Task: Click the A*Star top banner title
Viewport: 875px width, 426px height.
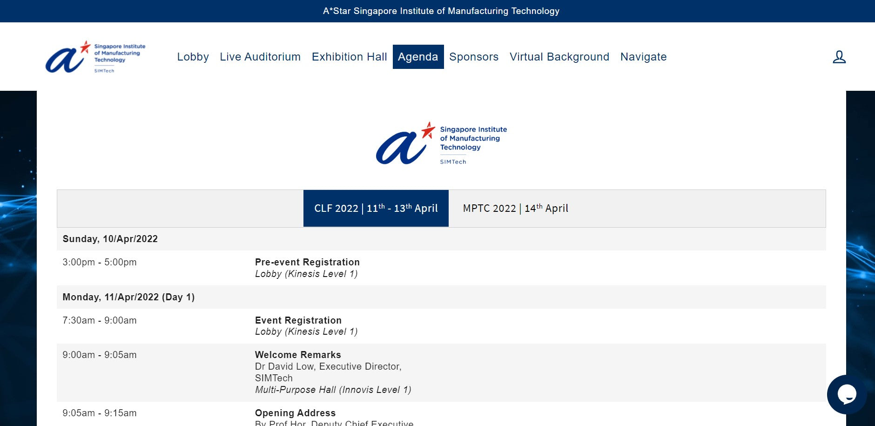Action: (441, 11)
